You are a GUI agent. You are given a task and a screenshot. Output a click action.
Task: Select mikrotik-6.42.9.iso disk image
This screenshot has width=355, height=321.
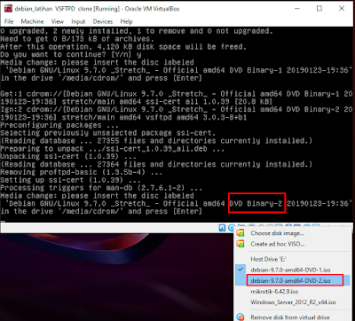[274, 292]
